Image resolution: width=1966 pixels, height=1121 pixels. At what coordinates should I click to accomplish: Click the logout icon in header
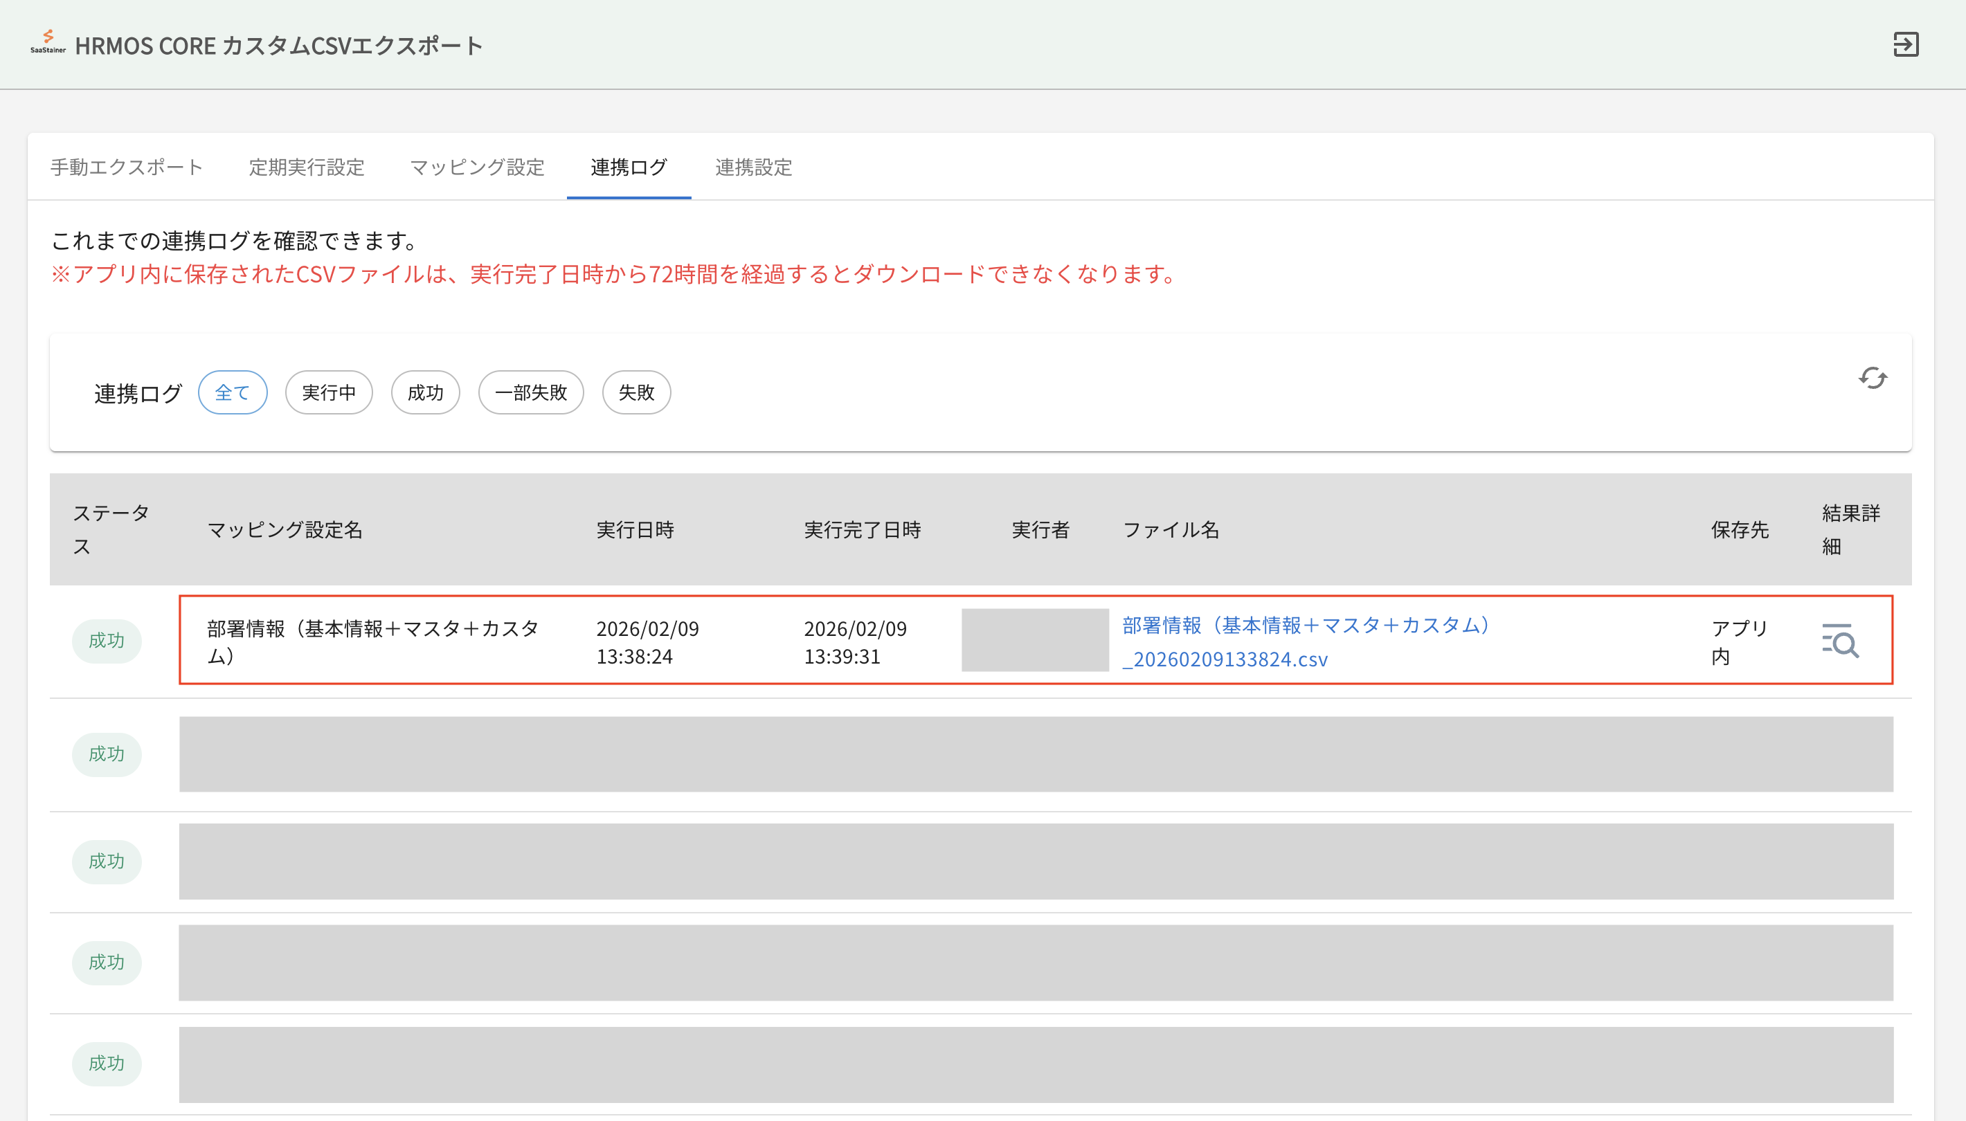point(1905,45)
